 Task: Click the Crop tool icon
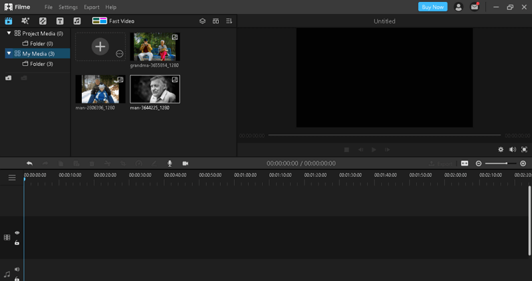[123, 163]
